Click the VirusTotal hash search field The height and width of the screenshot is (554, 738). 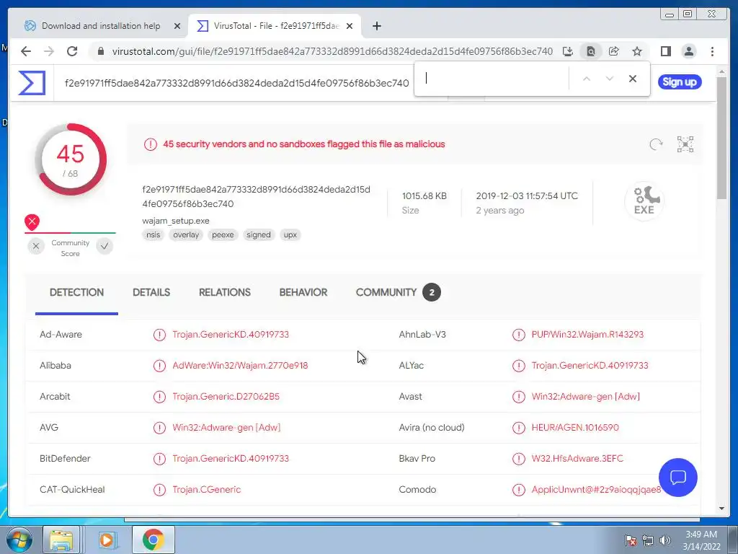click(x=236, y=84)
